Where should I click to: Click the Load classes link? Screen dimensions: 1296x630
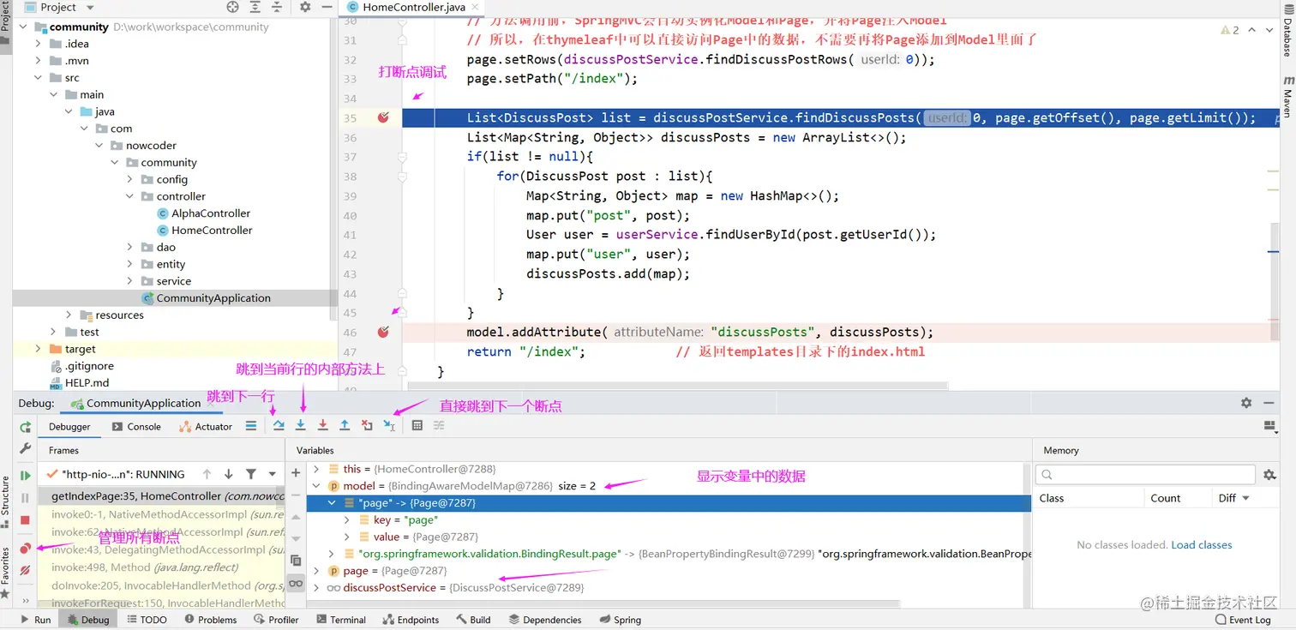click(x=1202, y=545)
